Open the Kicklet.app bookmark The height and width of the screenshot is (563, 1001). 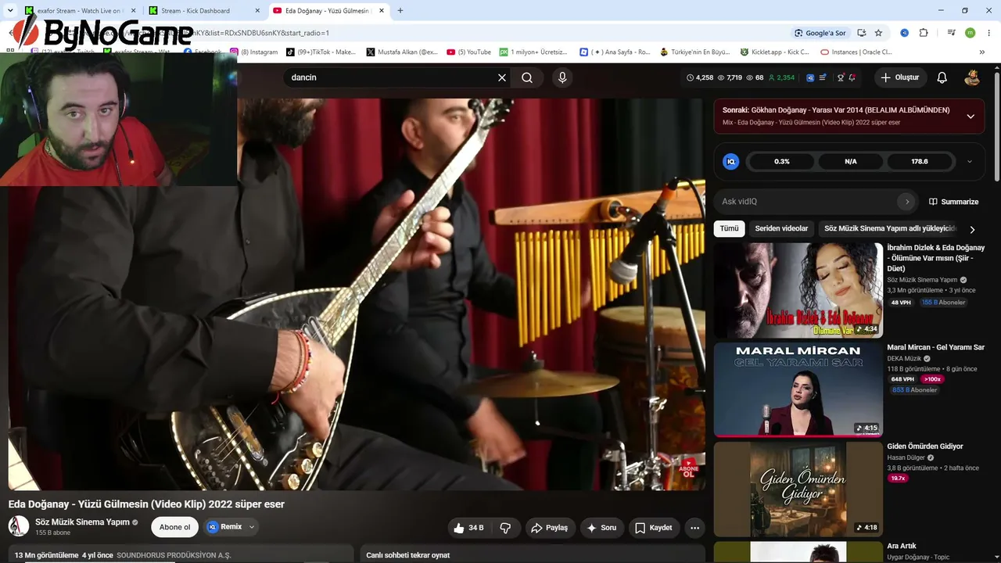(774, 52)
